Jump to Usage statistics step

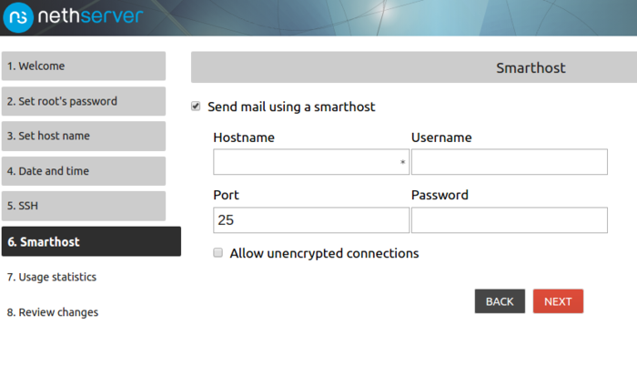[51, 277]
